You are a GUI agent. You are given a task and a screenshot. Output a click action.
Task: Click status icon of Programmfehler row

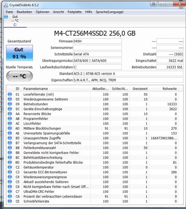point(10,119)
